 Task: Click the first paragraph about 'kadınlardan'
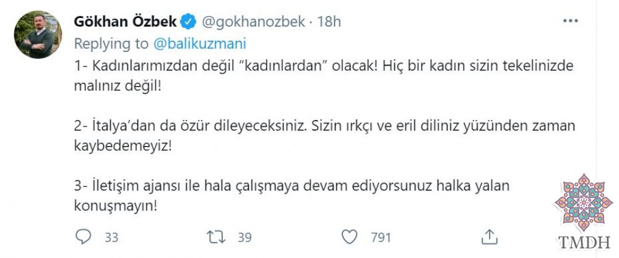tap(323, 76)
